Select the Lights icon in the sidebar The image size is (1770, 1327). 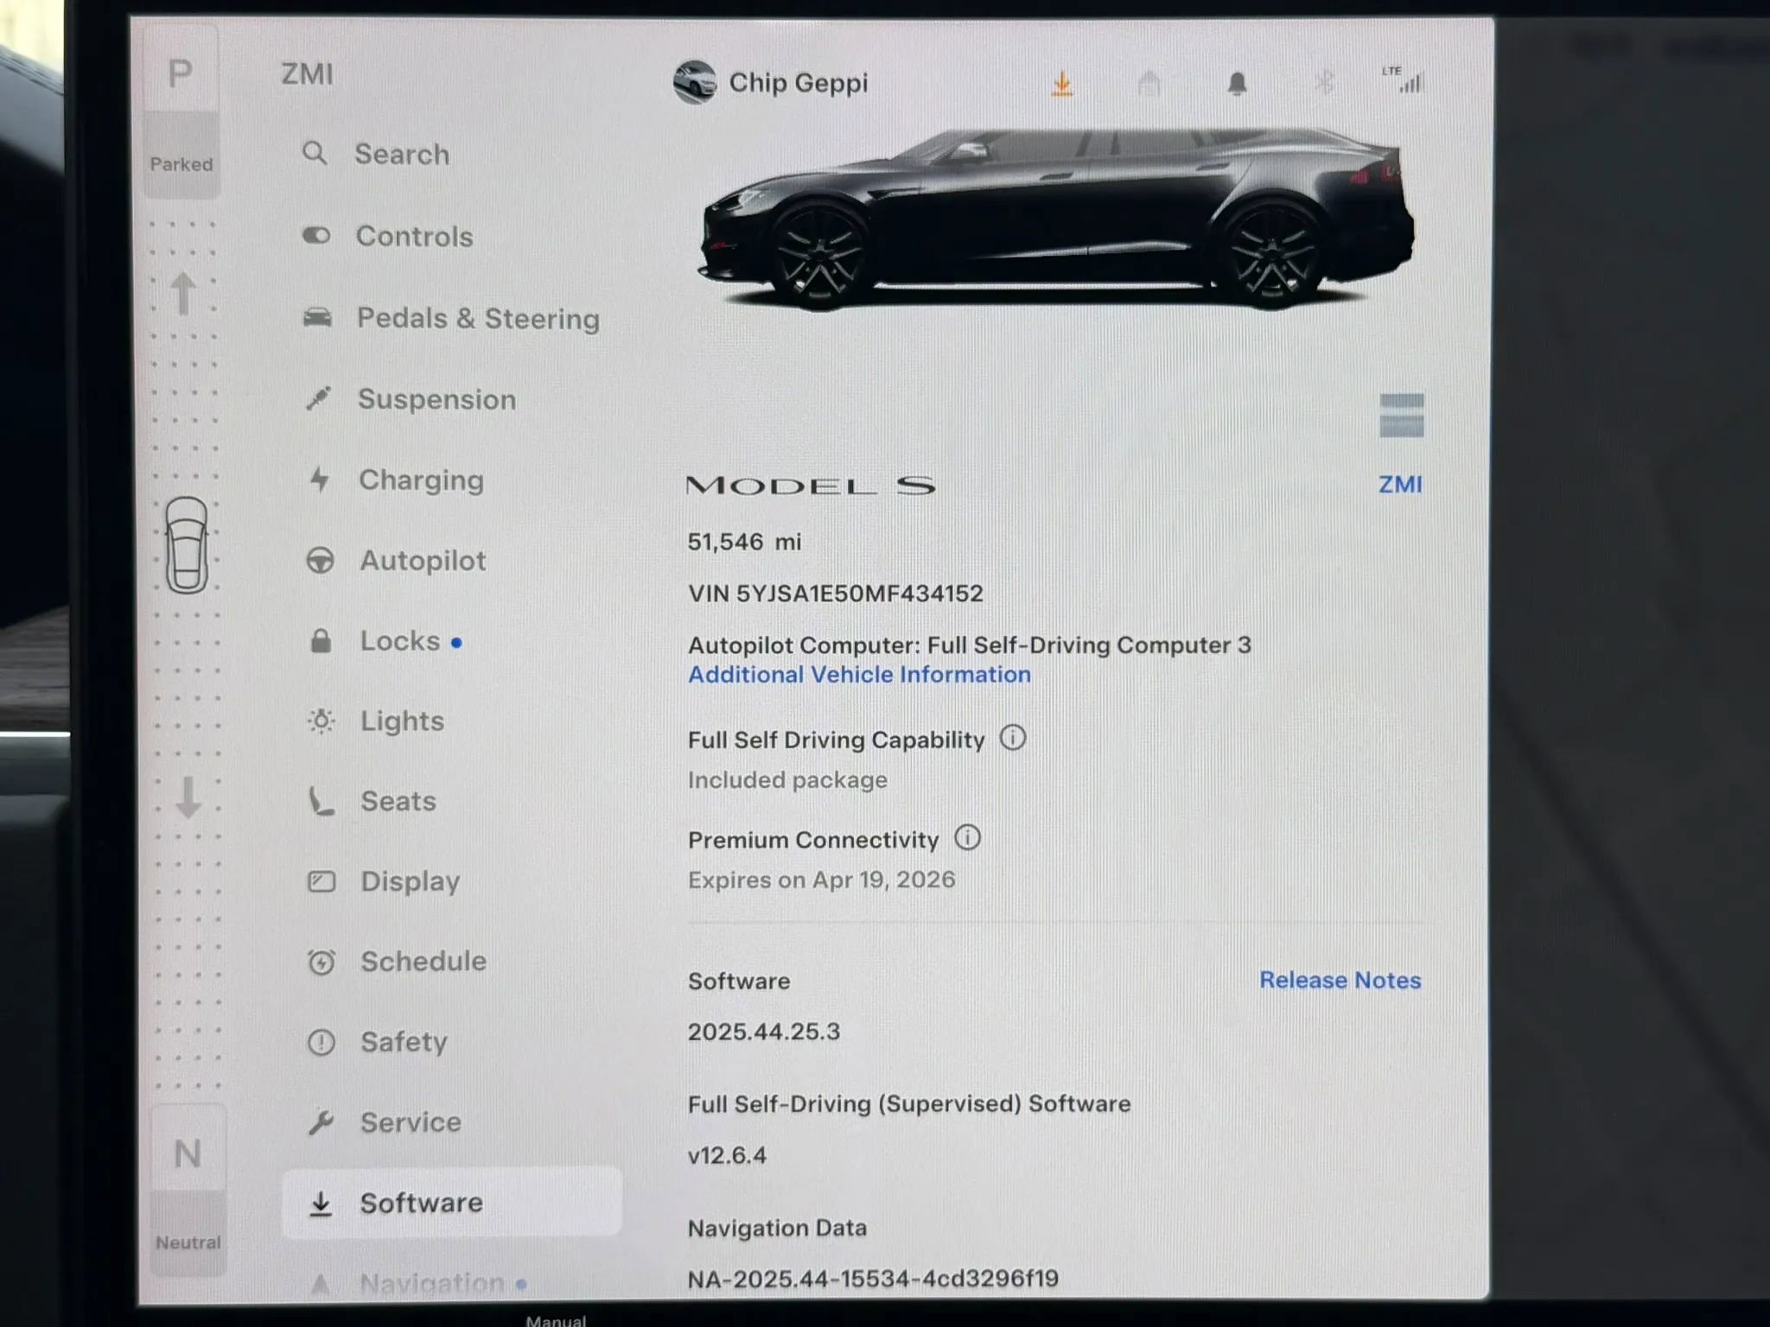tap(320, 721)
